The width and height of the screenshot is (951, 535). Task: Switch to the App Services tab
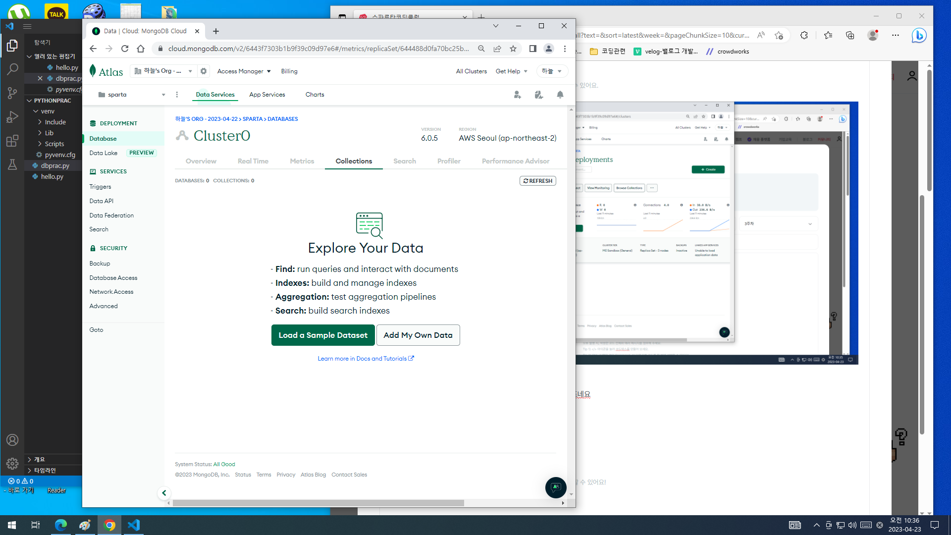[267, 95]
